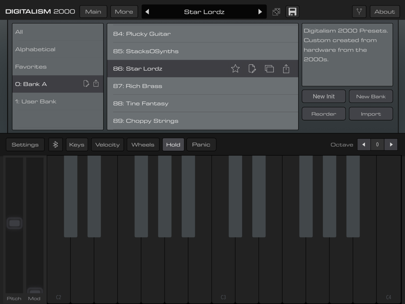
Task: Select the Alphabetical category
Action: coord(58,49)
